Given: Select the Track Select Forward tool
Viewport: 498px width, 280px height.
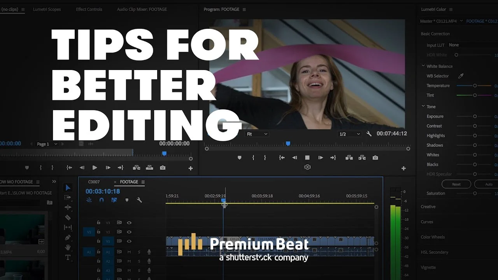Looking at the screenshot, I should click(68, 198).
